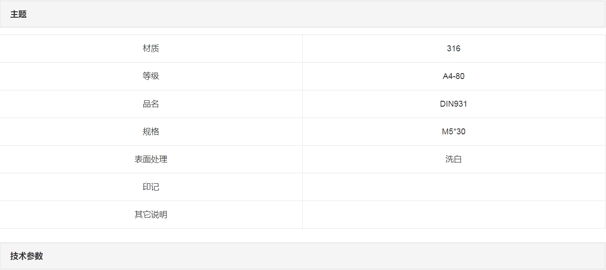Click the 表面处理 label cell

point(151,159)
